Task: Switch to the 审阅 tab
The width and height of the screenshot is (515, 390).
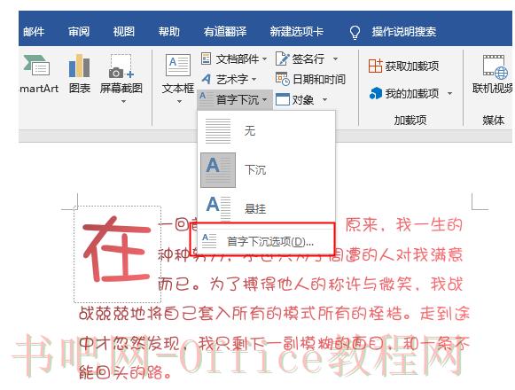Action: [x=79, y=32]
